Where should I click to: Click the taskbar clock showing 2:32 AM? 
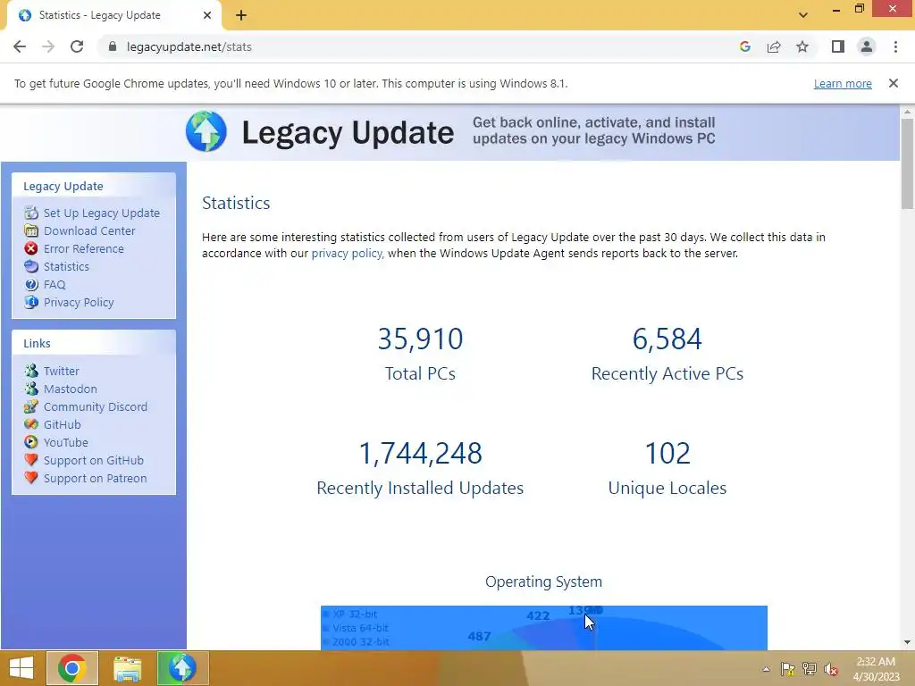coord(876,669)
